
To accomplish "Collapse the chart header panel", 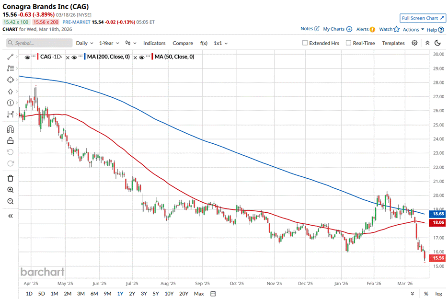I will (x=427, y=43).
